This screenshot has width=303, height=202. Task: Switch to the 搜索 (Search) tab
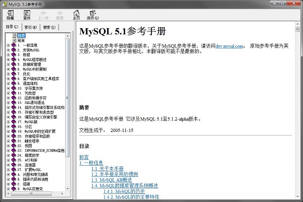coord(49,27)
